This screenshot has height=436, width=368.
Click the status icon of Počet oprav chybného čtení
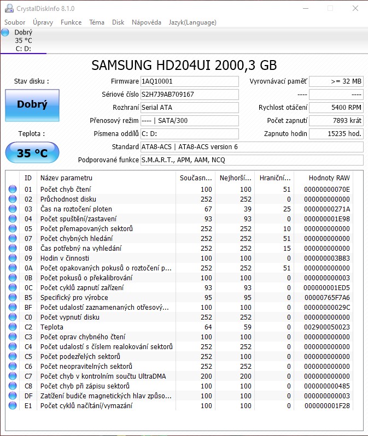pos(13,337)
